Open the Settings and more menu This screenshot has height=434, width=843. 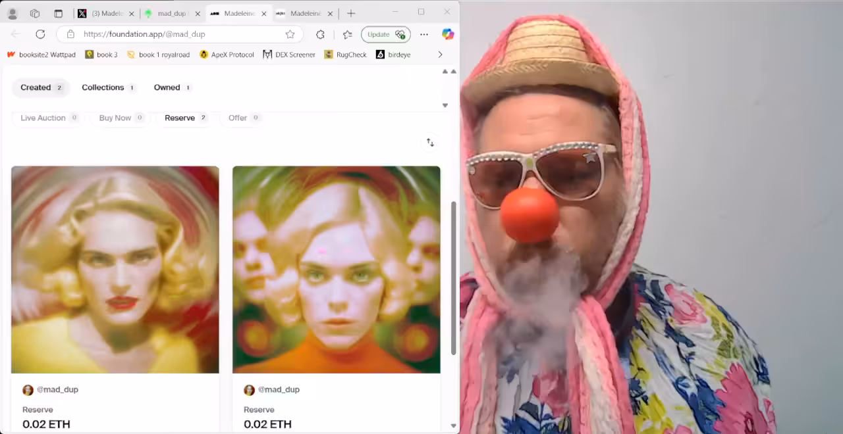point(424,34)
